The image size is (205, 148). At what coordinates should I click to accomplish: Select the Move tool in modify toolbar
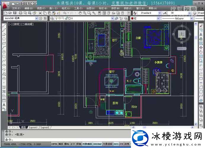pos(201,48)
